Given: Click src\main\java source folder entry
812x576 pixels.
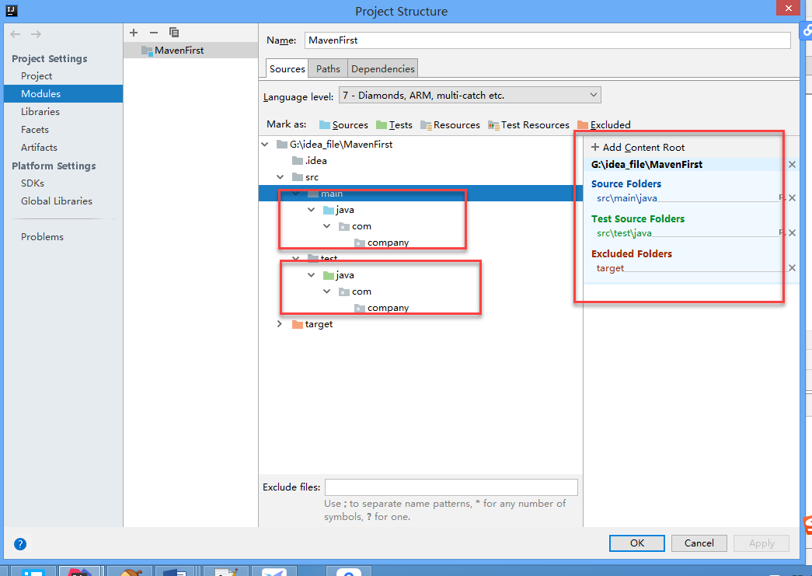Looking at the screenshot, I should 626,198.
